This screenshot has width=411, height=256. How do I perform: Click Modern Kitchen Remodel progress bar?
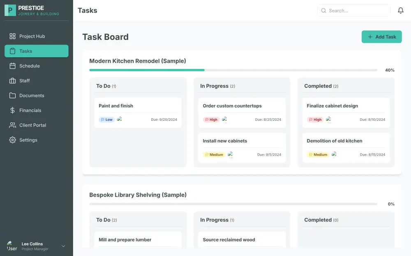[233, 70]
